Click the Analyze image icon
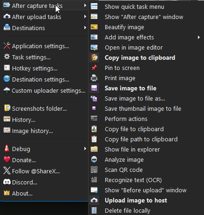 [x=94, y=159]
